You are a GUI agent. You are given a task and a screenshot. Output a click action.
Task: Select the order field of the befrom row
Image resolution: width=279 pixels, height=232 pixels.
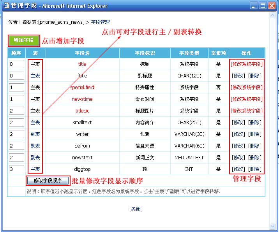17,146
